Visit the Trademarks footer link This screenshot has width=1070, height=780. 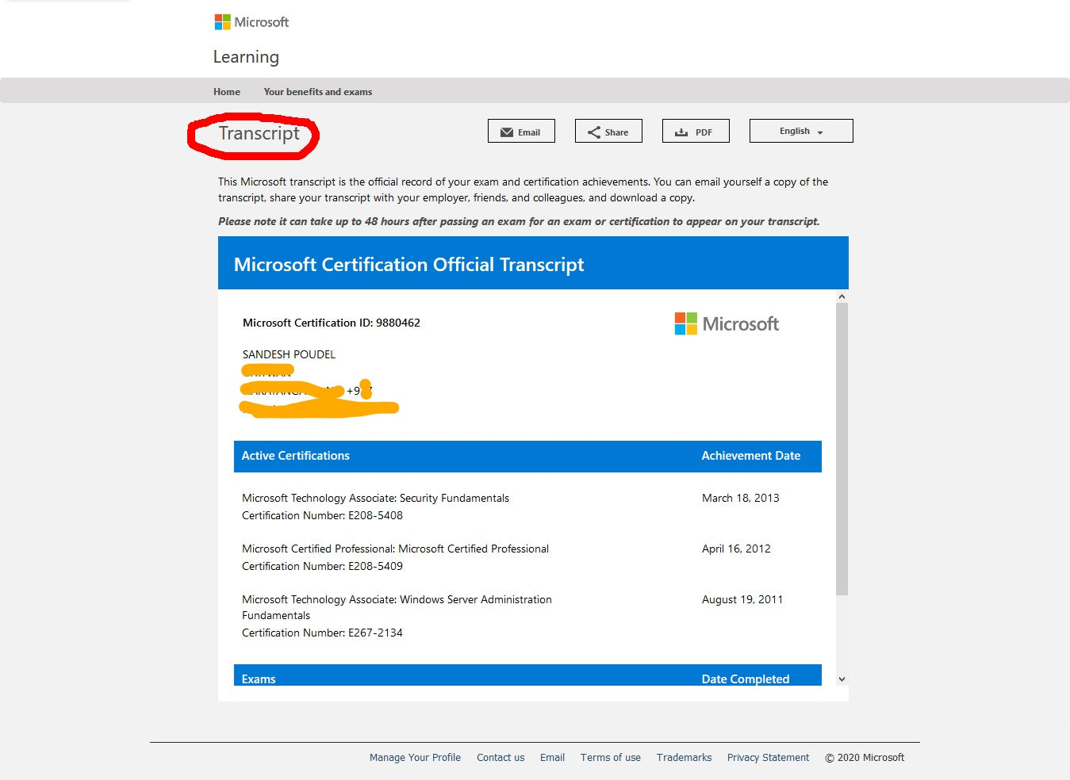pos(684,758)
